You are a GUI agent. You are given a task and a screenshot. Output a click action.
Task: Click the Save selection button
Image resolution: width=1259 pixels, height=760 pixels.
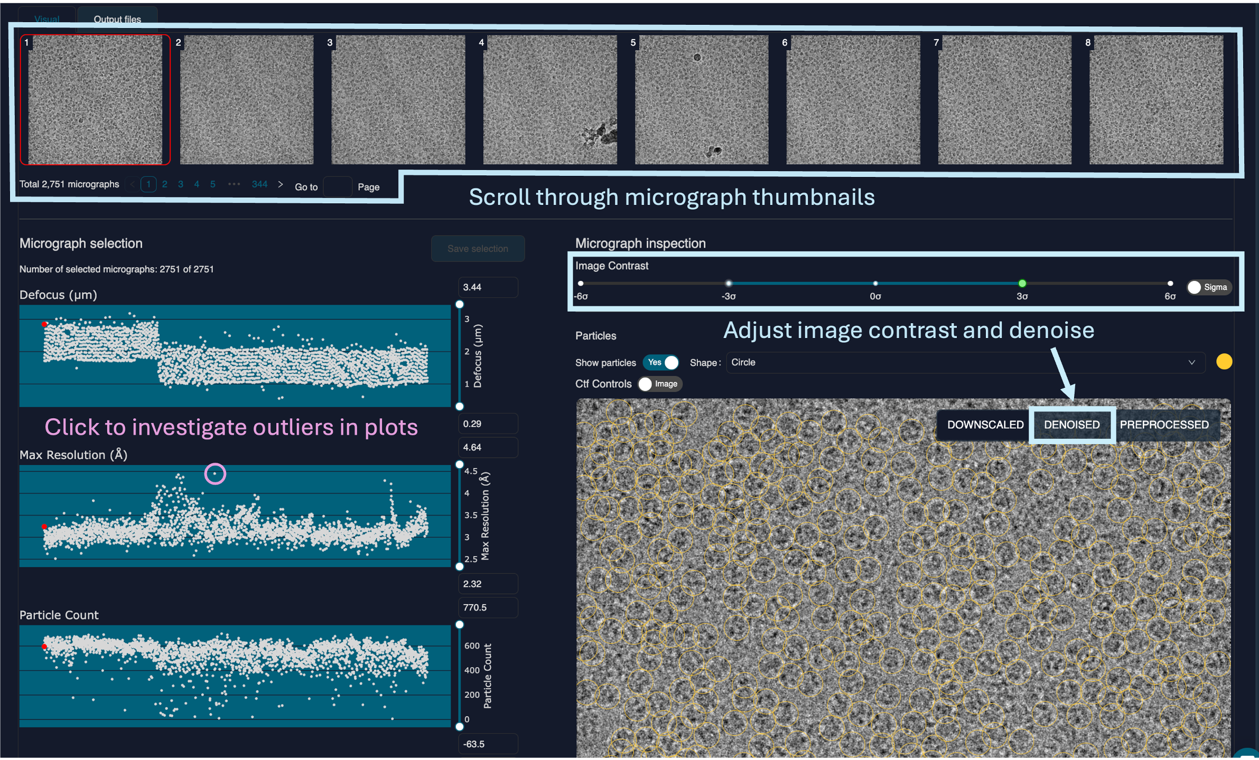tap(478, 249)
